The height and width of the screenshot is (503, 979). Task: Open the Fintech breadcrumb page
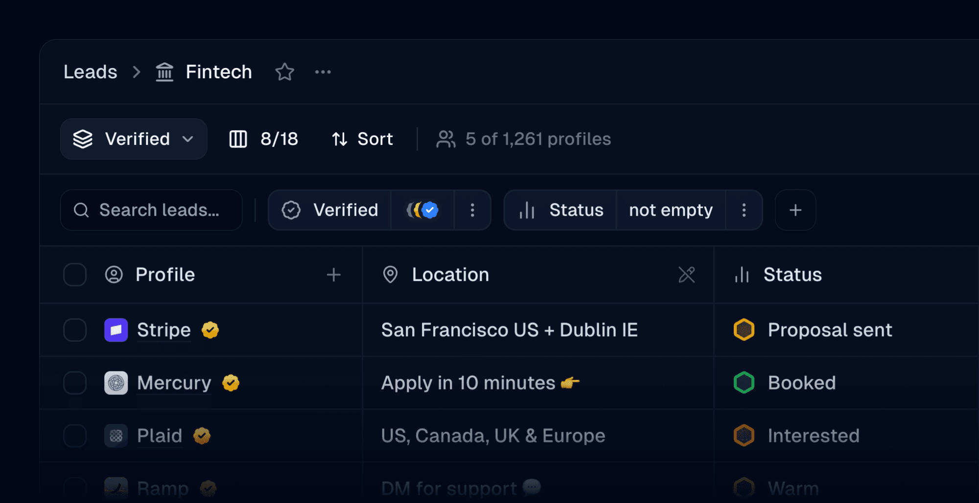[219, 72]
